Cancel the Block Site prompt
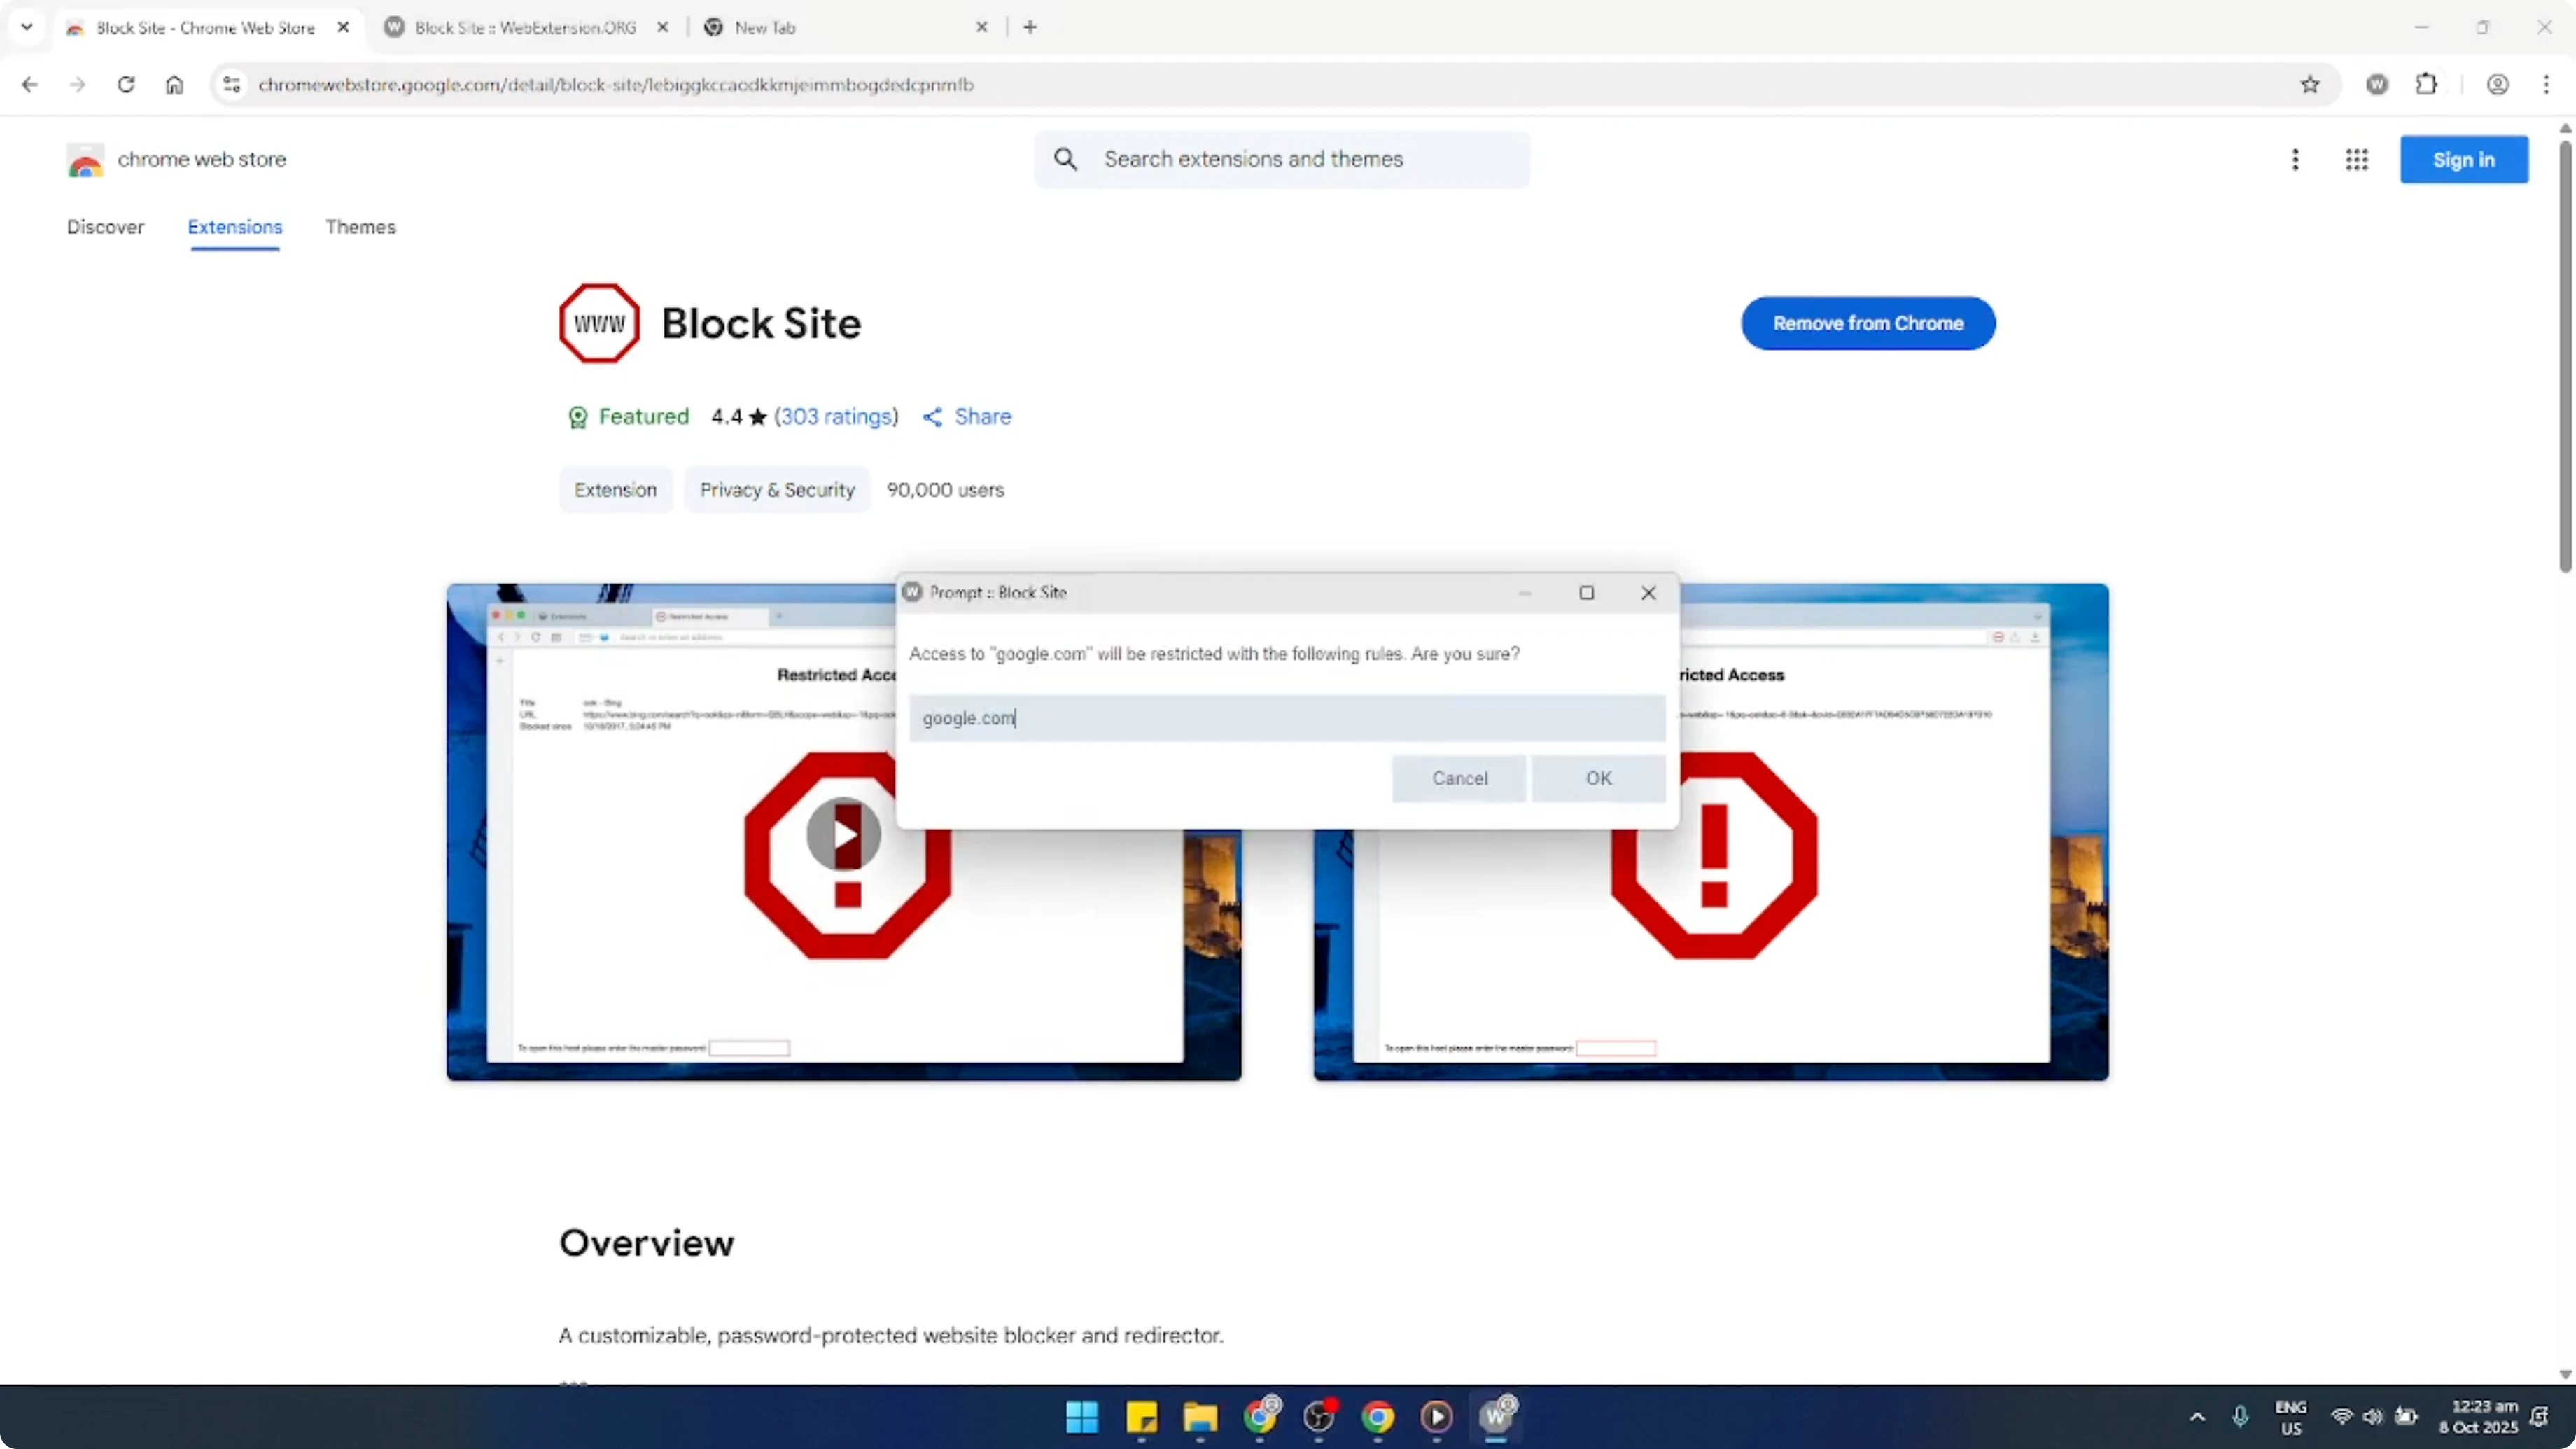This screenshot has width=2576, height=1449. 1459,778
